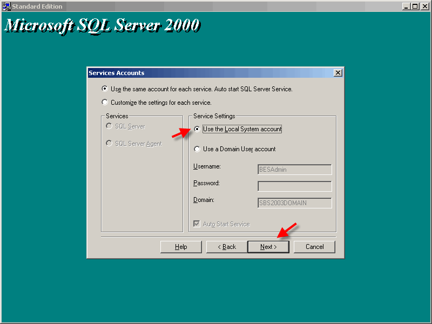Screen dimensions: 432x324
Task: Open Help for Services Accounts
Action: (x=181, y=247)
